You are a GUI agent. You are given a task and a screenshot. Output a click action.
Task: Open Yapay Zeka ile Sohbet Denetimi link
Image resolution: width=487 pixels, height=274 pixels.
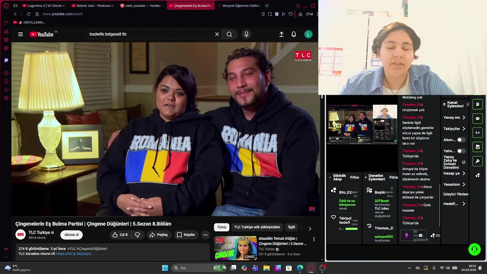pos(454,162)
